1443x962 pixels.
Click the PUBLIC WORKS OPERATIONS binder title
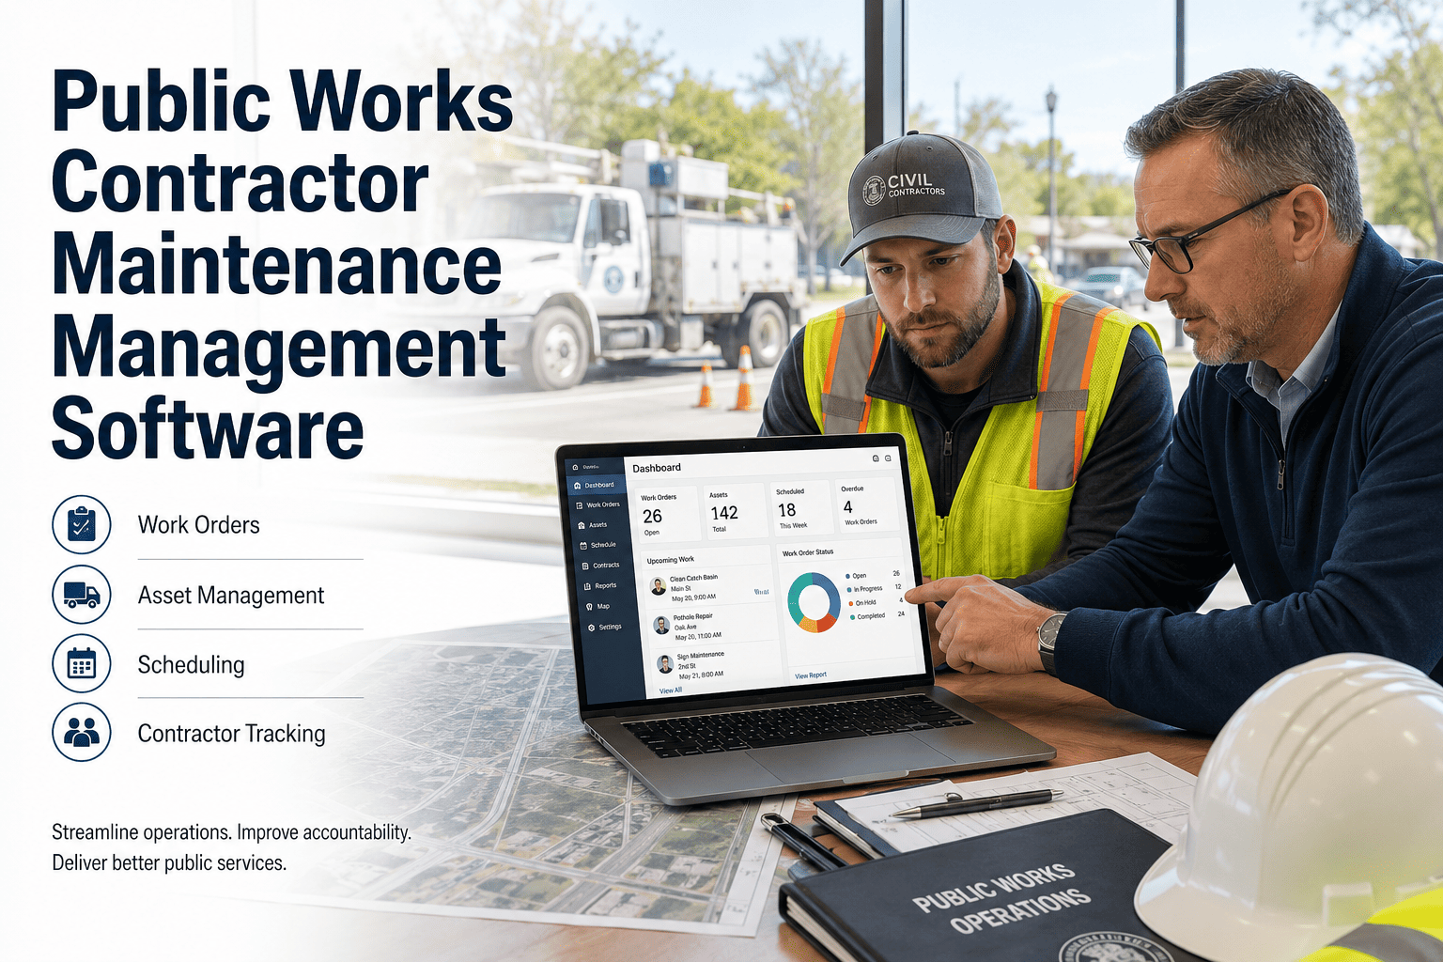tap(1002, 898)
